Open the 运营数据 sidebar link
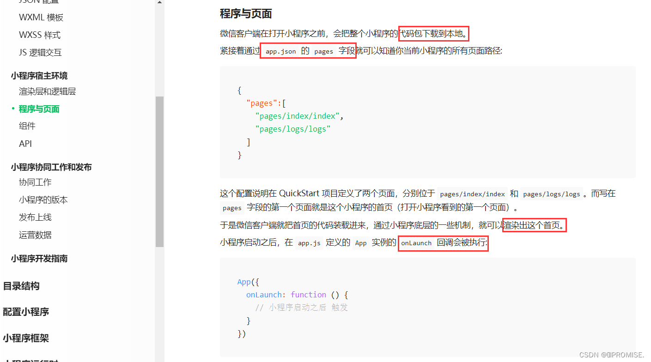 [35, 235]
